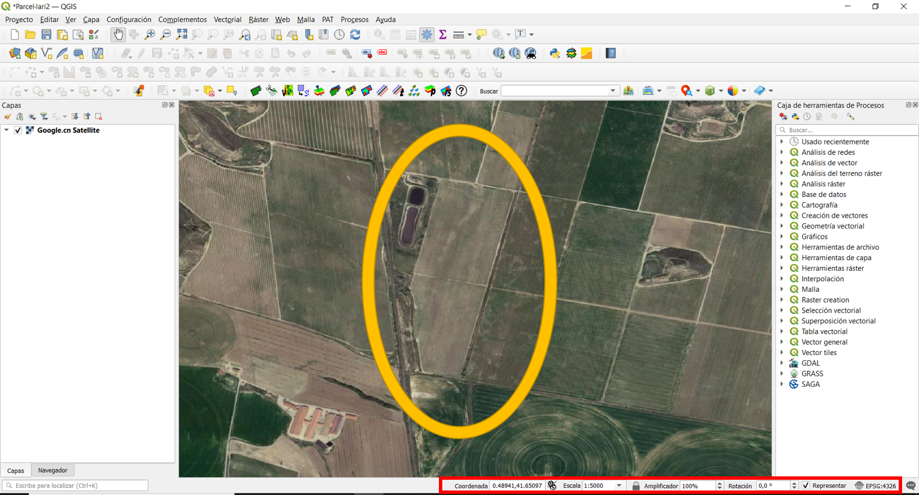Select the Measure Line ruler tool
919x495 pixels.
click(458, 34)
